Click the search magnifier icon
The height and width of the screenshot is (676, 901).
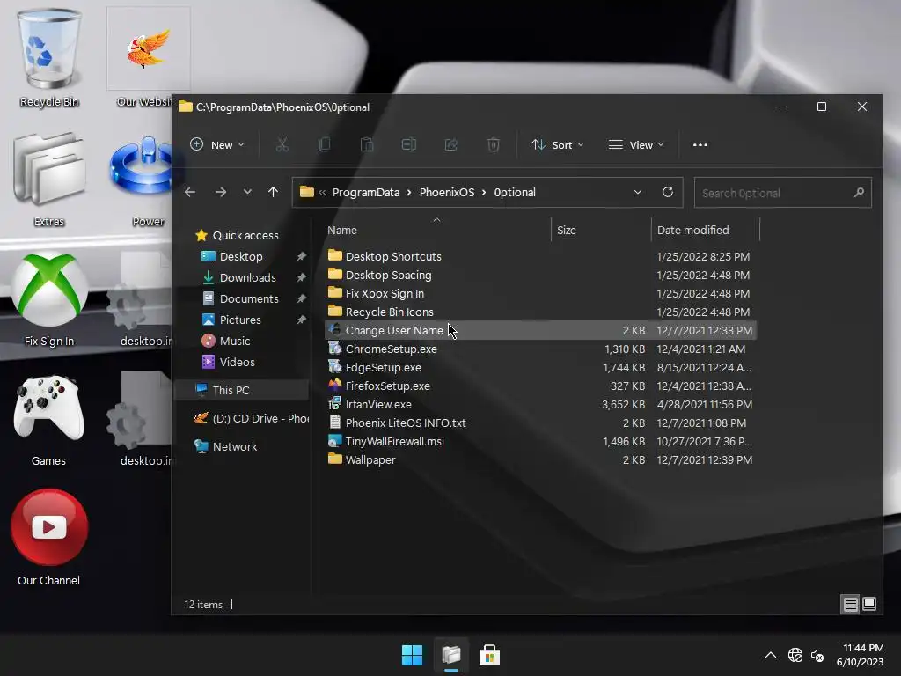859,193
